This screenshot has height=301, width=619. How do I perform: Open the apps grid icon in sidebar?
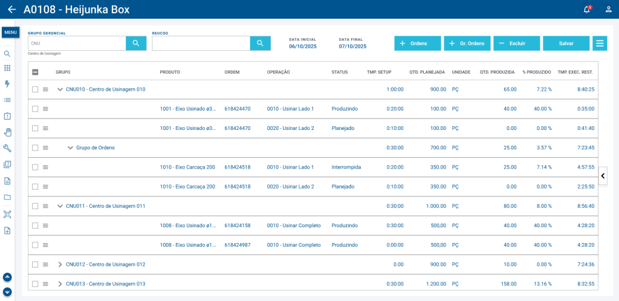[x=7, y=68]
